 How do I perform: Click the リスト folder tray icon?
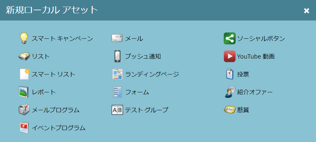(24, 57)
